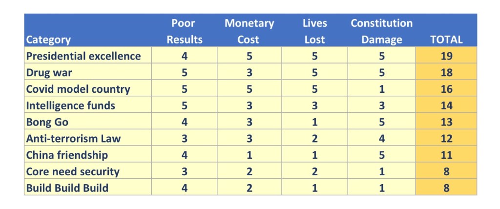
Task: Click the Drug war total of 18
Action: (x=446, y=73)
